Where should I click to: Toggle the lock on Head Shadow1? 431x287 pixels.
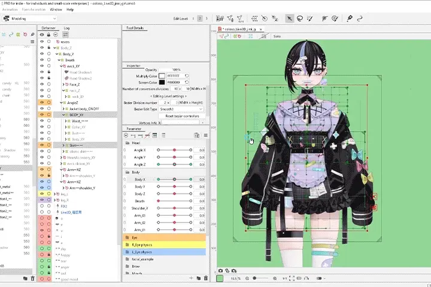click(49, 72)
